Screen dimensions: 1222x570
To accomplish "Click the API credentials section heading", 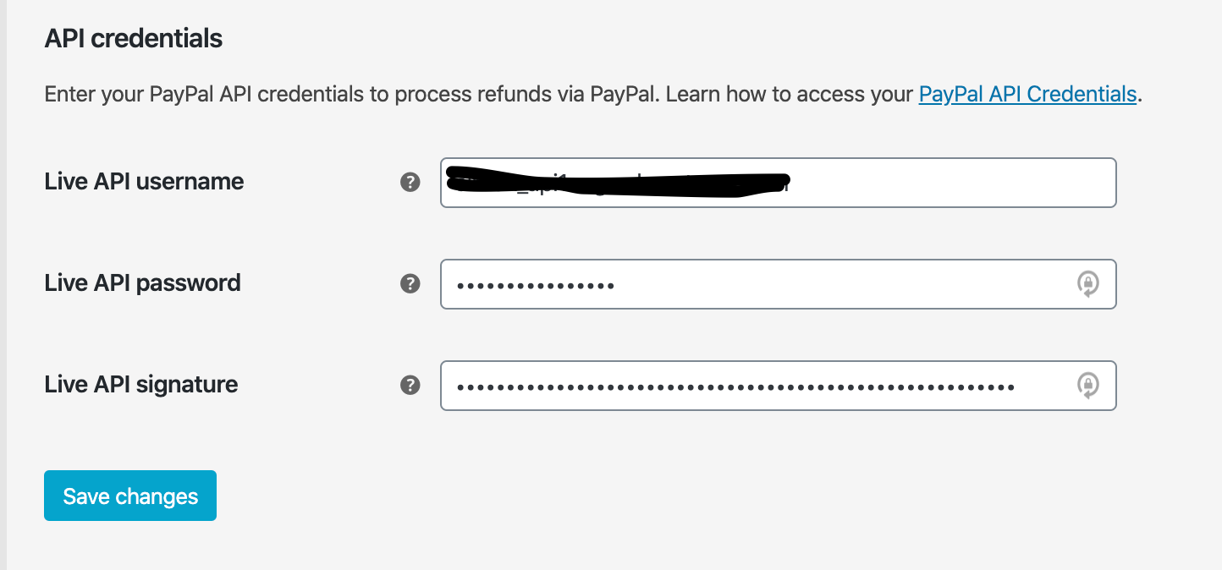I will [133, 38].
